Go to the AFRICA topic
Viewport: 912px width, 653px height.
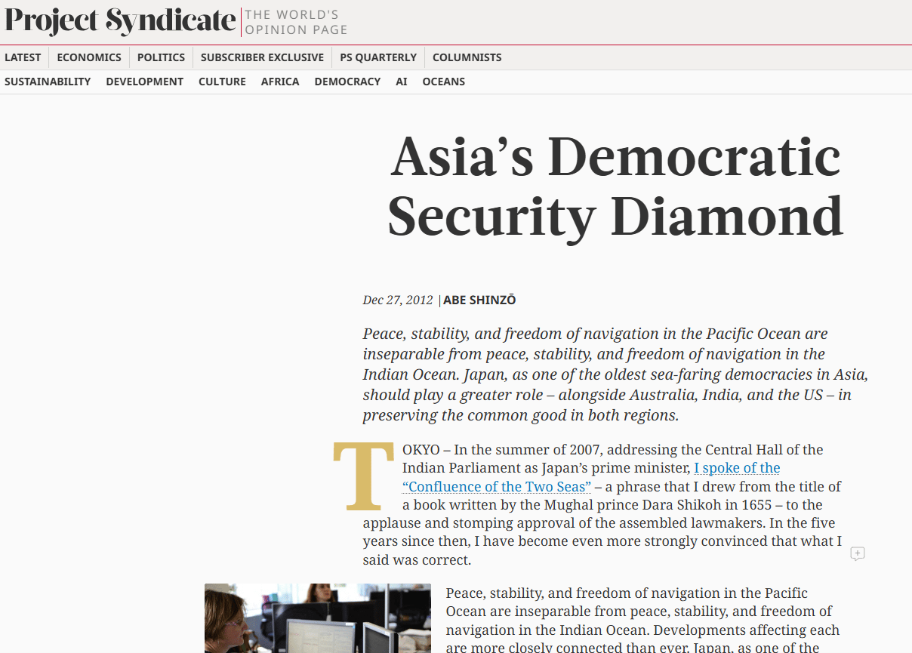(280, 82)
